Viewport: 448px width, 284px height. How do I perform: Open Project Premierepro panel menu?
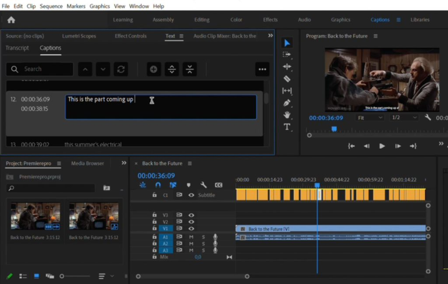[x=59, y=164]
